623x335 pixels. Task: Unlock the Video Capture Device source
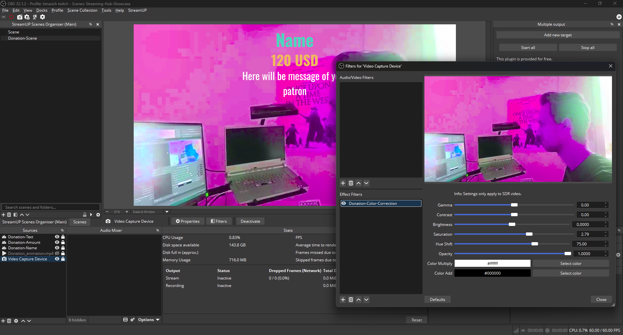pos(63,259)
